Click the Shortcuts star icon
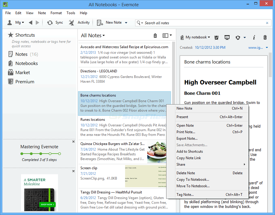The width and height of the screenshot is (275, 215). 11,35
